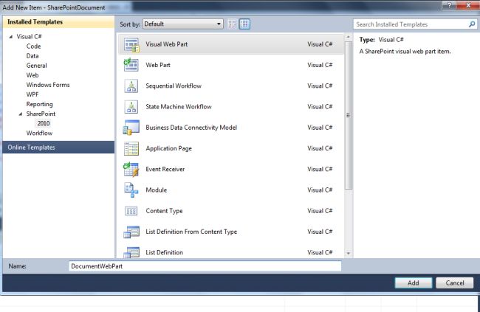Select the Event Receiver icon
The height and width of the screenshot is (312, 480).
tap(131, 169)
